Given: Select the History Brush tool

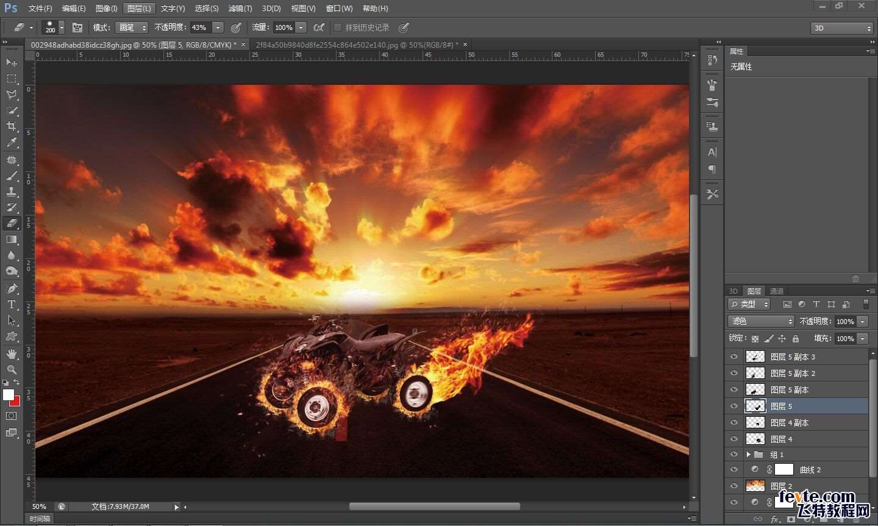Looking at the screenshot, I should 12,207.
